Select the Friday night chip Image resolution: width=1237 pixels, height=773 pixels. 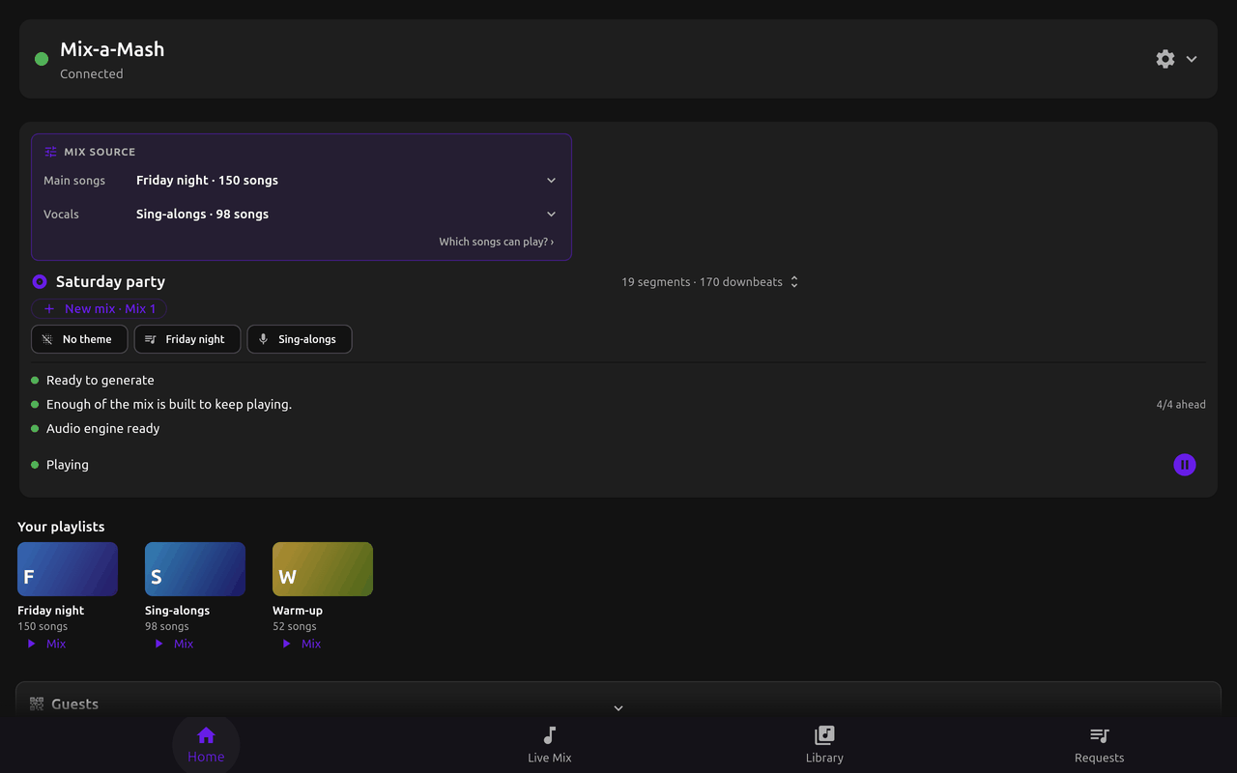point(187,339)
